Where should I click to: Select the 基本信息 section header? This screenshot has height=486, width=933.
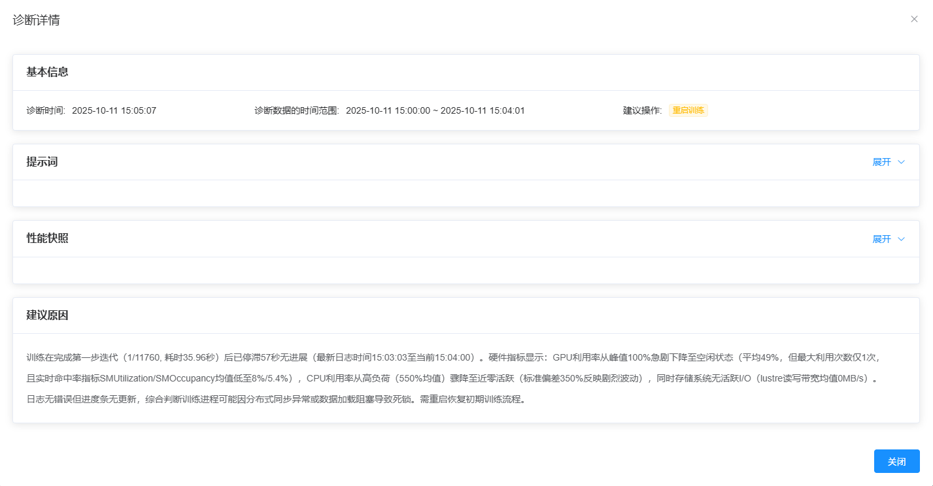tap(48, 72)
